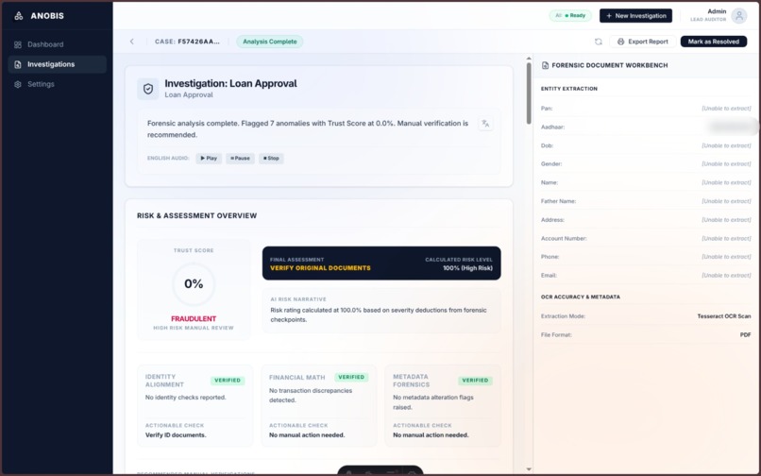
Task: Click the PDF file format value
Action: (x=746, y=334)
